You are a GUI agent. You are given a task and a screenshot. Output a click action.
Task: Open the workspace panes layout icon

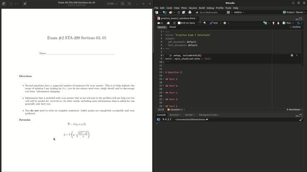[x=228, y=12]
